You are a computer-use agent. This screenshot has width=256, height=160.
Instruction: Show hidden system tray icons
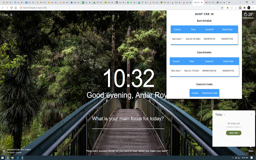click(x=233, y=158)
